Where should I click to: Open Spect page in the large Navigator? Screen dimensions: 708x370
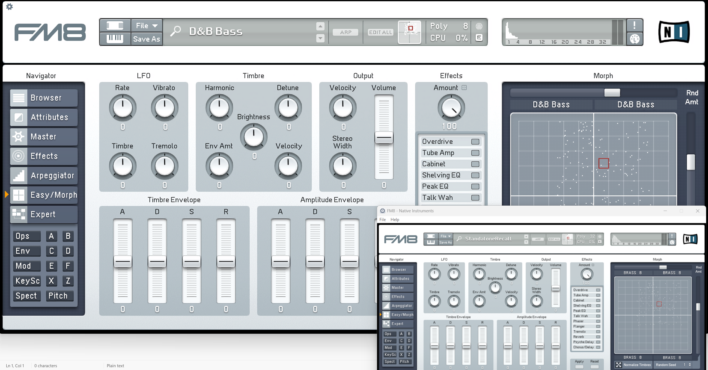[x=27, y=296]
